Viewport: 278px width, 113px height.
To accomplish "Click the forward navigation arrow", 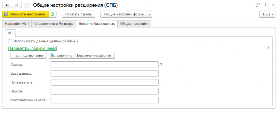I will [x=16, y=5].
